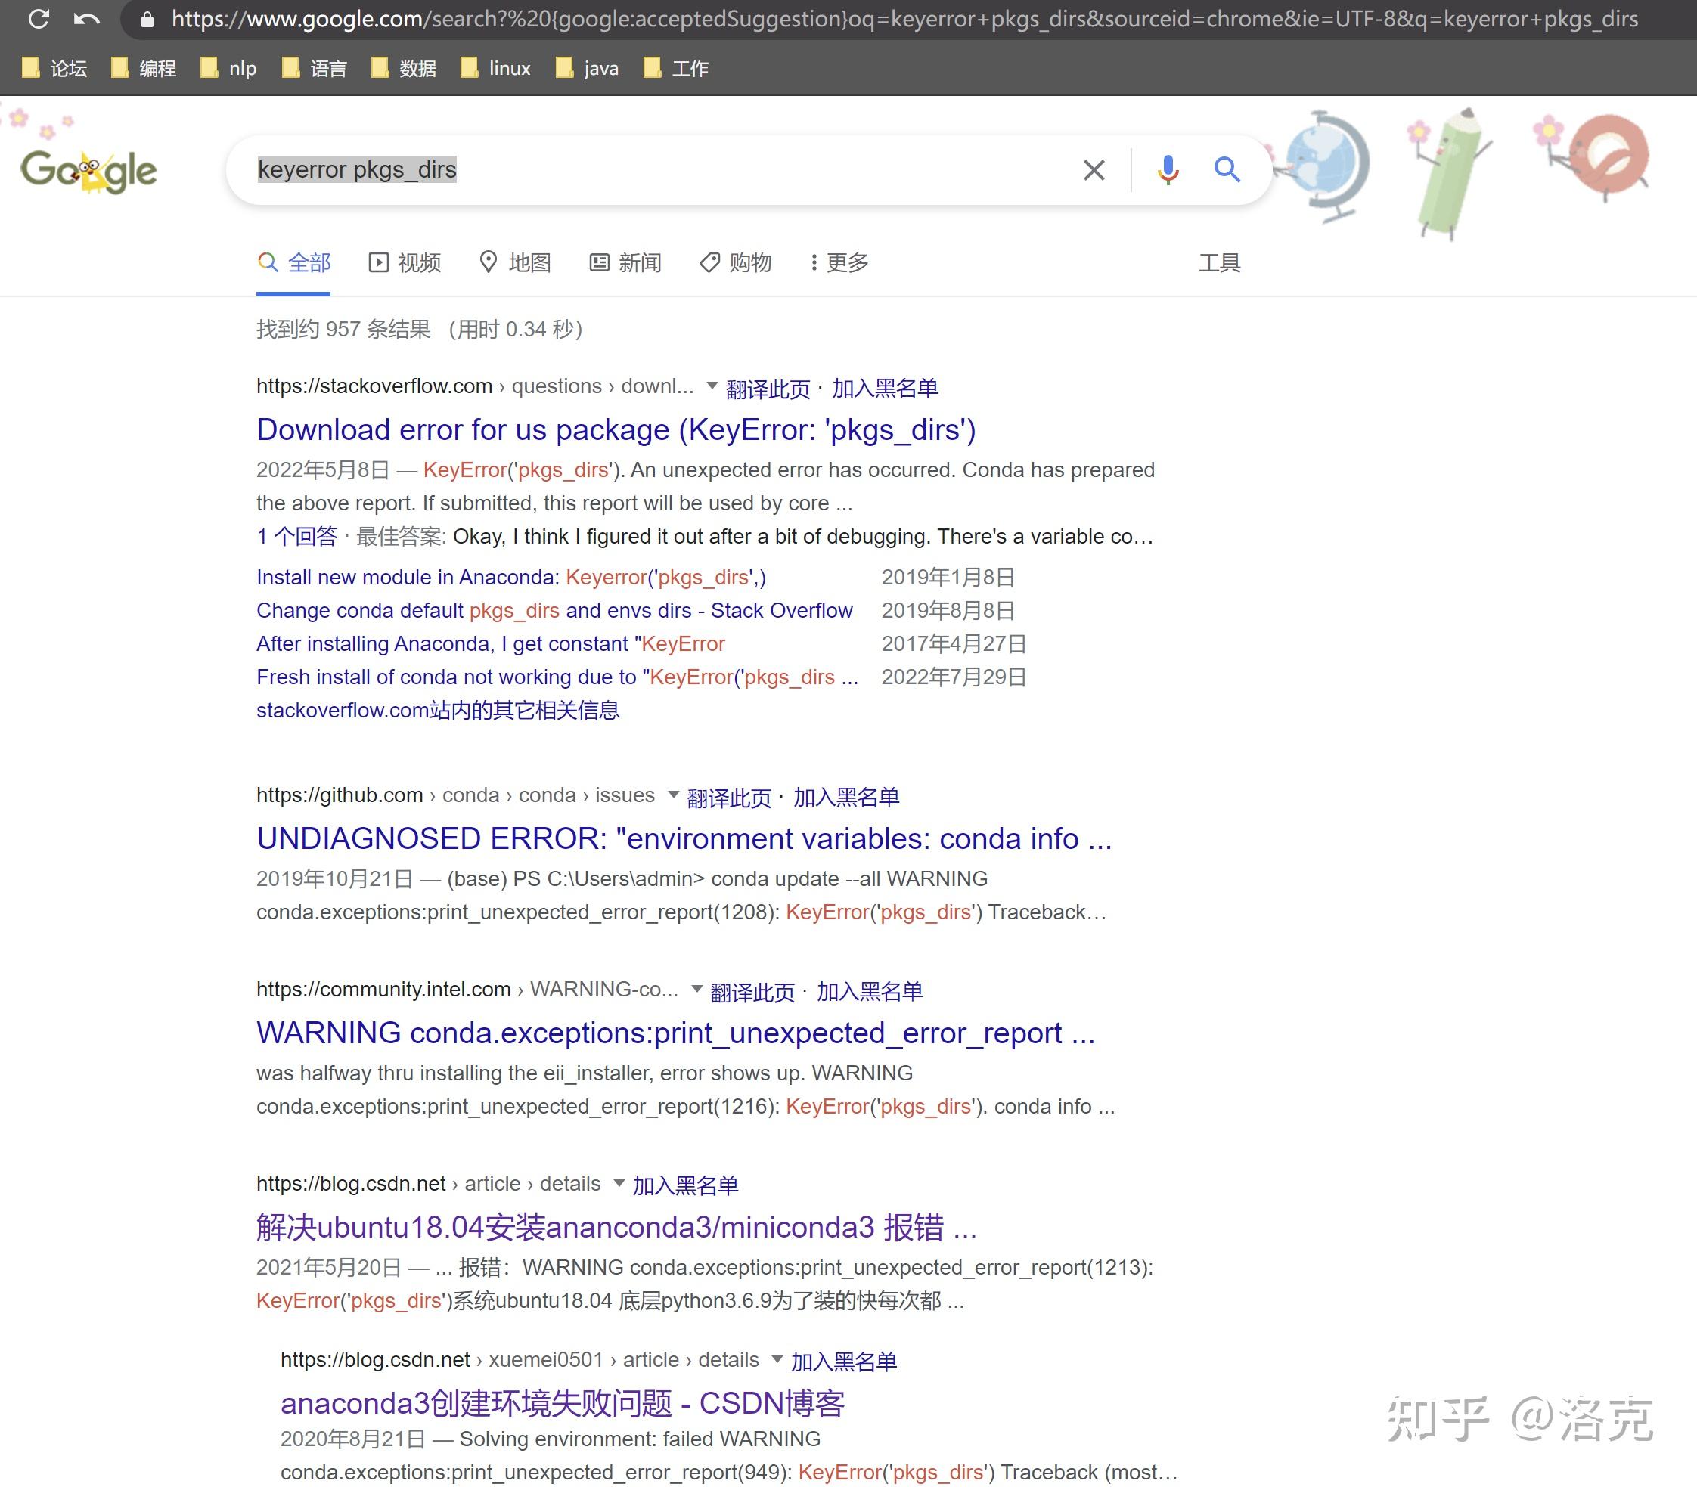Switch to the 视频 results tab
This screenshot has width=1697, height=1487.
[405, 263]
